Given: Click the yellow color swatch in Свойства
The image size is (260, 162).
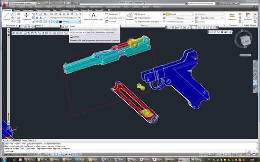Looking at the screenshot, I should tap(168, 14).
